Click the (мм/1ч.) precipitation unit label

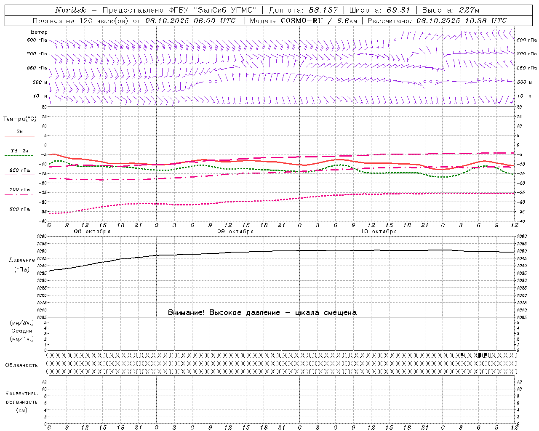click(22, 339)
